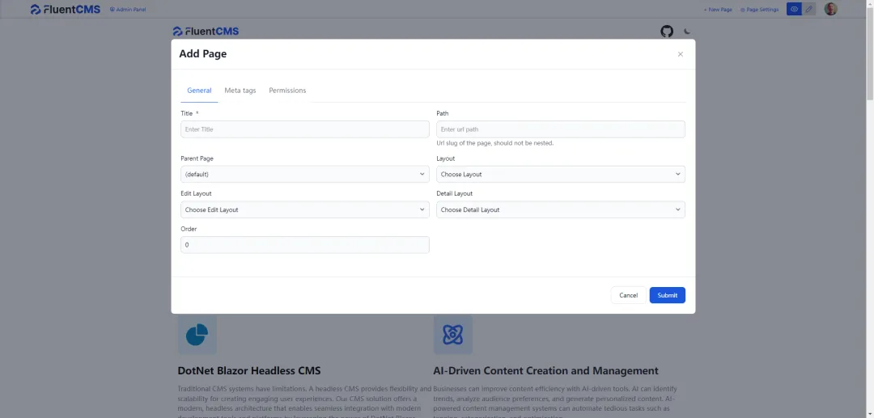Click into the Path url field
This screenshot has height=418, width=874.
[x=560, y=129]
